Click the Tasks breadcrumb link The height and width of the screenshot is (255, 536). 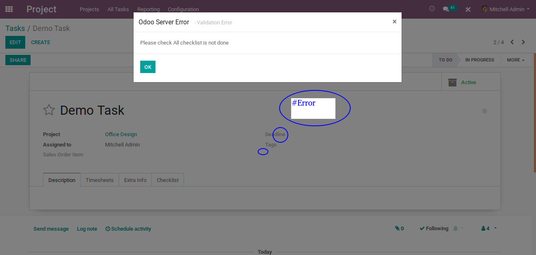click(15, 28)
